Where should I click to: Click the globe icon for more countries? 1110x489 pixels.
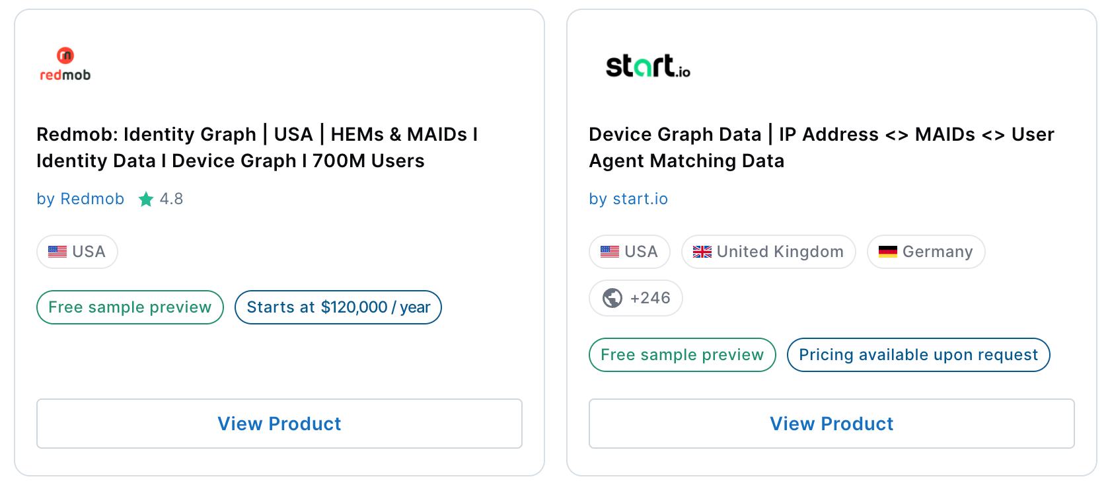(612, 298)
